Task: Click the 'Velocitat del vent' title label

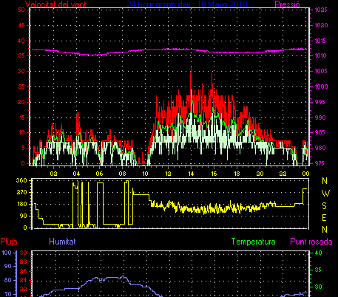Action: pyautogui.click(x=55, y=4)
